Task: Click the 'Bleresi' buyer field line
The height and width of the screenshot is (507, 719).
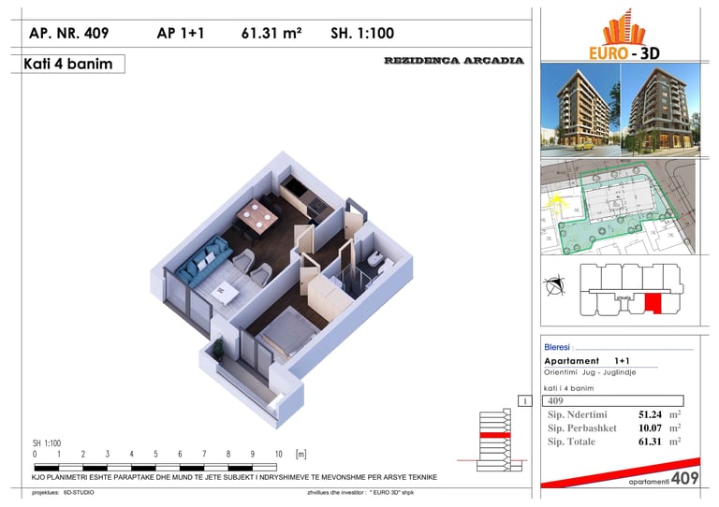Action: click(x=619, y=348)
